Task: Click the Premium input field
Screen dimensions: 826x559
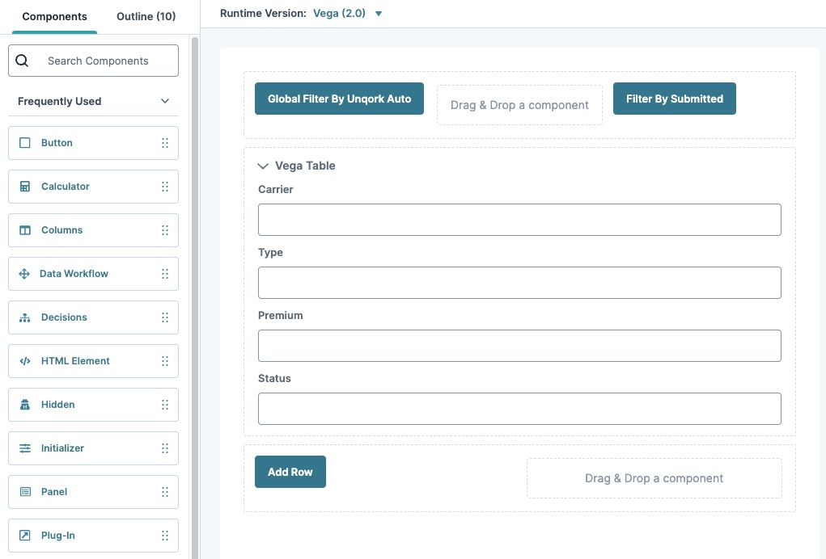Action: coord(519,346)
